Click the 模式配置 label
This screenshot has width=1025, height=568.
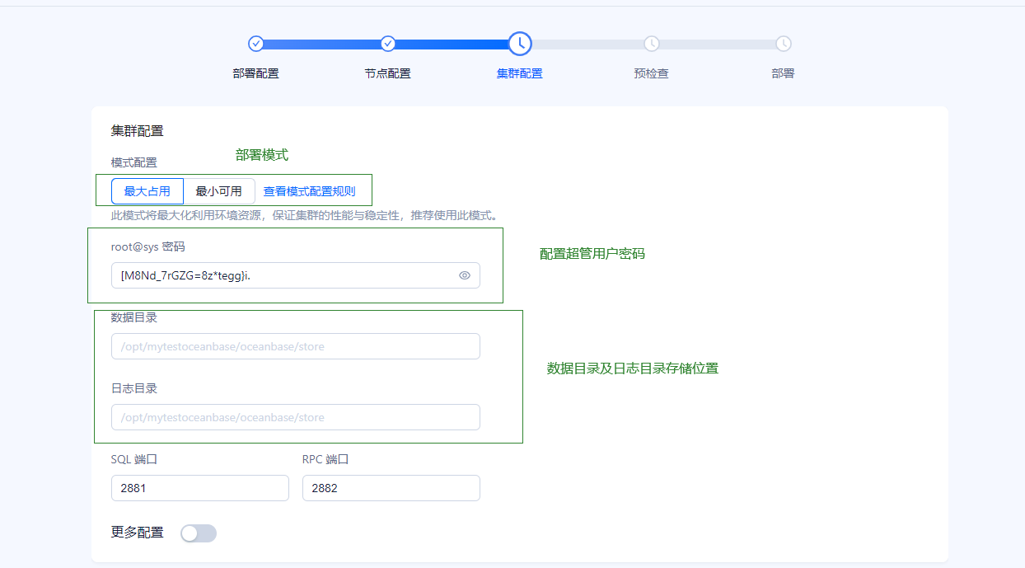coord(134,162)
